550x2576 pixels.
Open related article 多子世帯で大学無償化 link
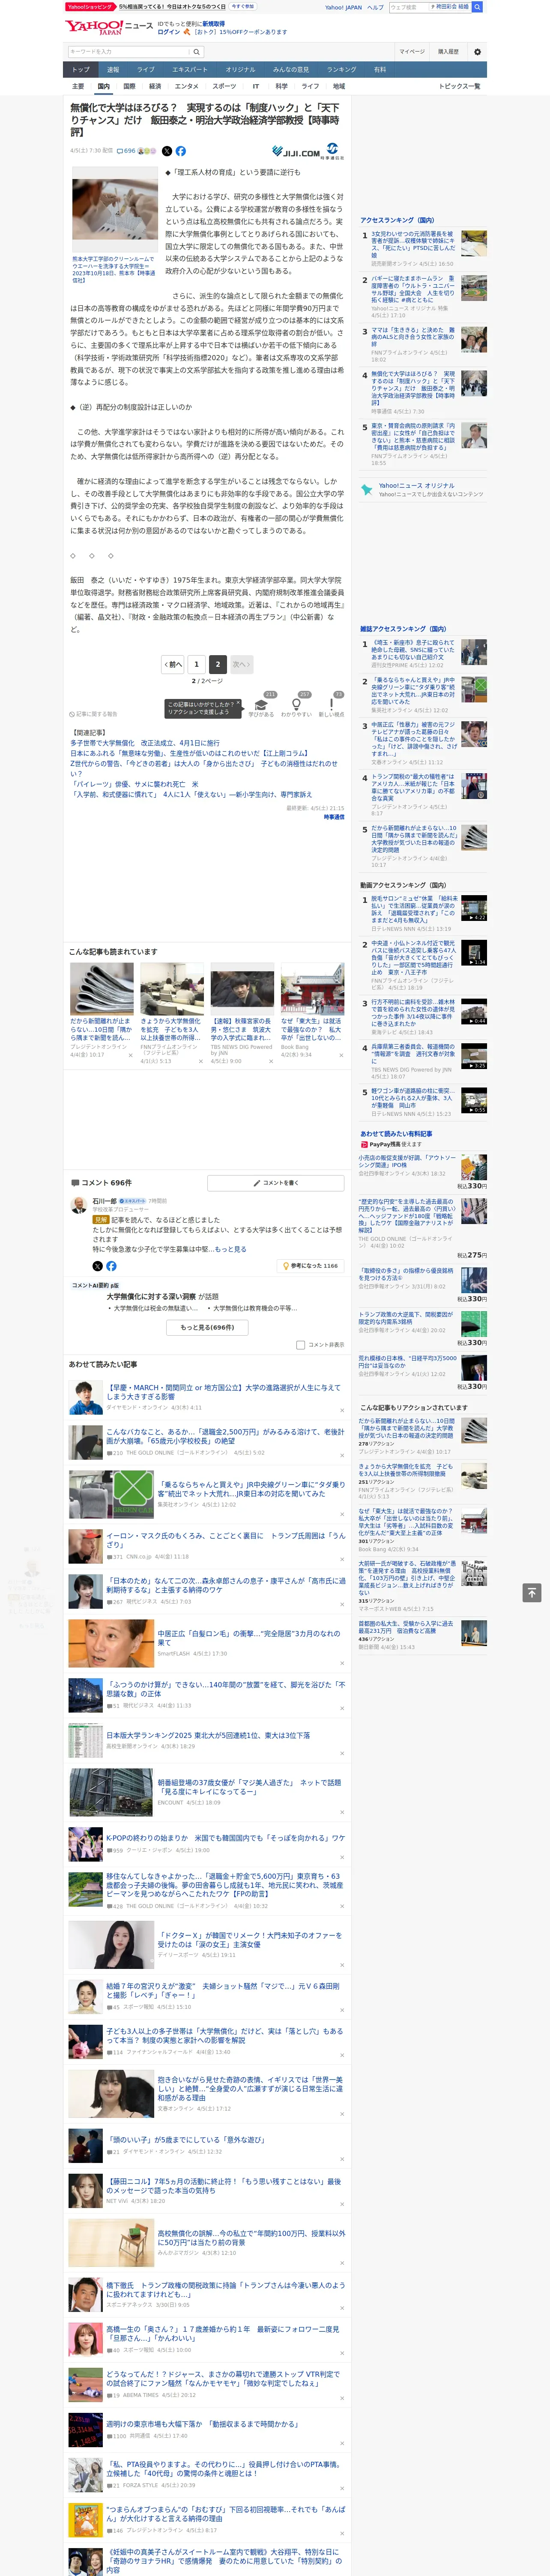pyautogui.click(x=145, y=743)
